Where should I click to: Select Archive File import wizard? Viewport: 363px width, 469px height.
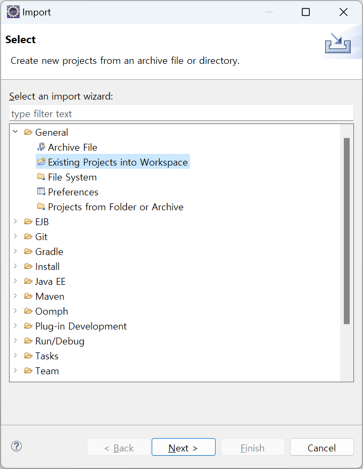pyautogui.click(x=73, y=147)
